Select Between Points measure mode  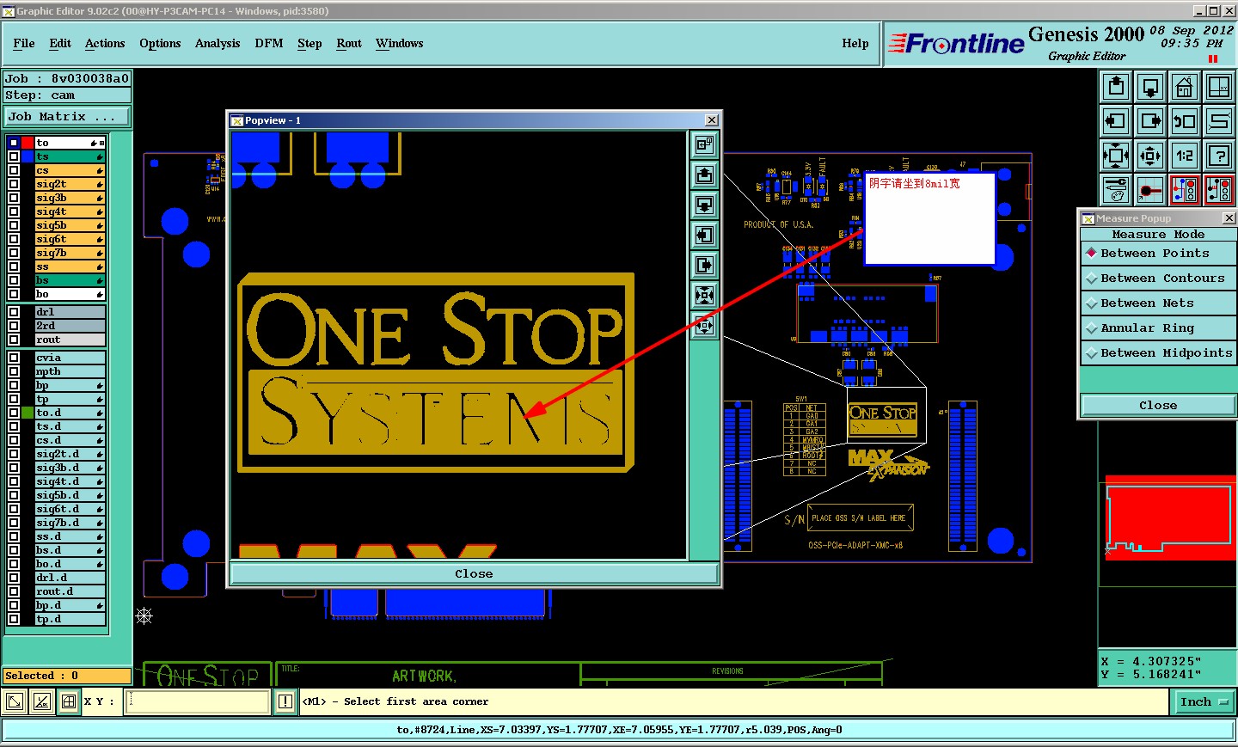(1158, 253)
